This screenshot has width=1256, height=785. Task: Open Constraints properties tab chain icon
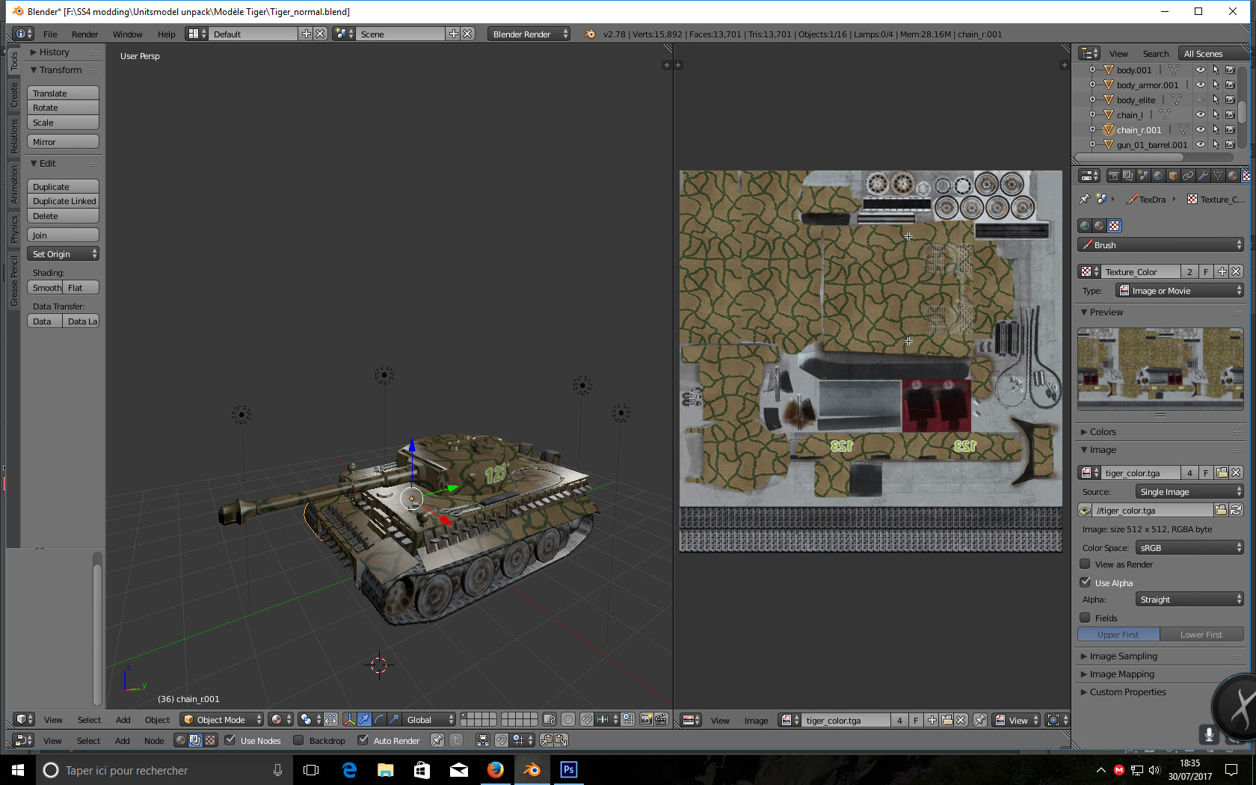pos(1188,176)
